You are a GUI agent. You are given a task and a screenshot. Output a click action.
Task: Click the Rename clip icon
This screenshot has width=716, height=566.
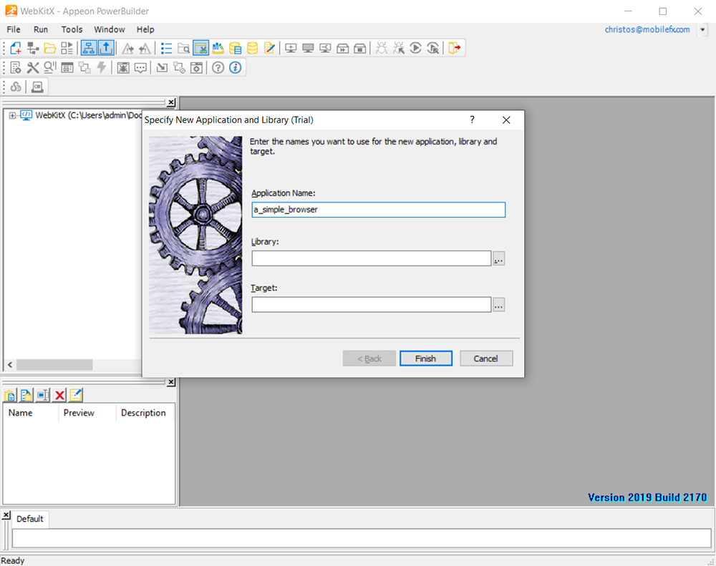[x=44, y=395]
